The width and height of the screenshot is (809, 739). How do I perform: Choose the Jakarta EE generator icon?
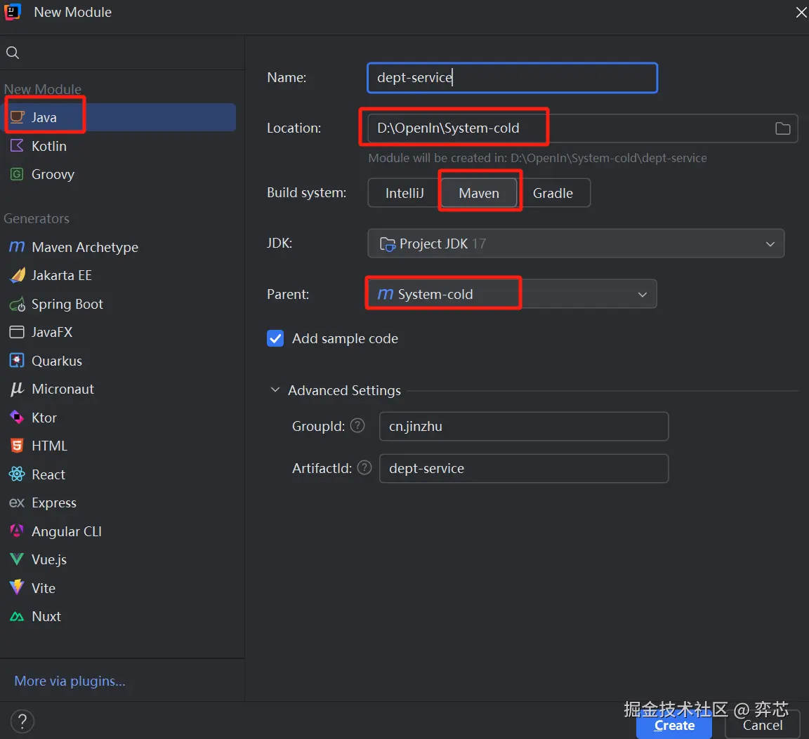pos(17,275)
